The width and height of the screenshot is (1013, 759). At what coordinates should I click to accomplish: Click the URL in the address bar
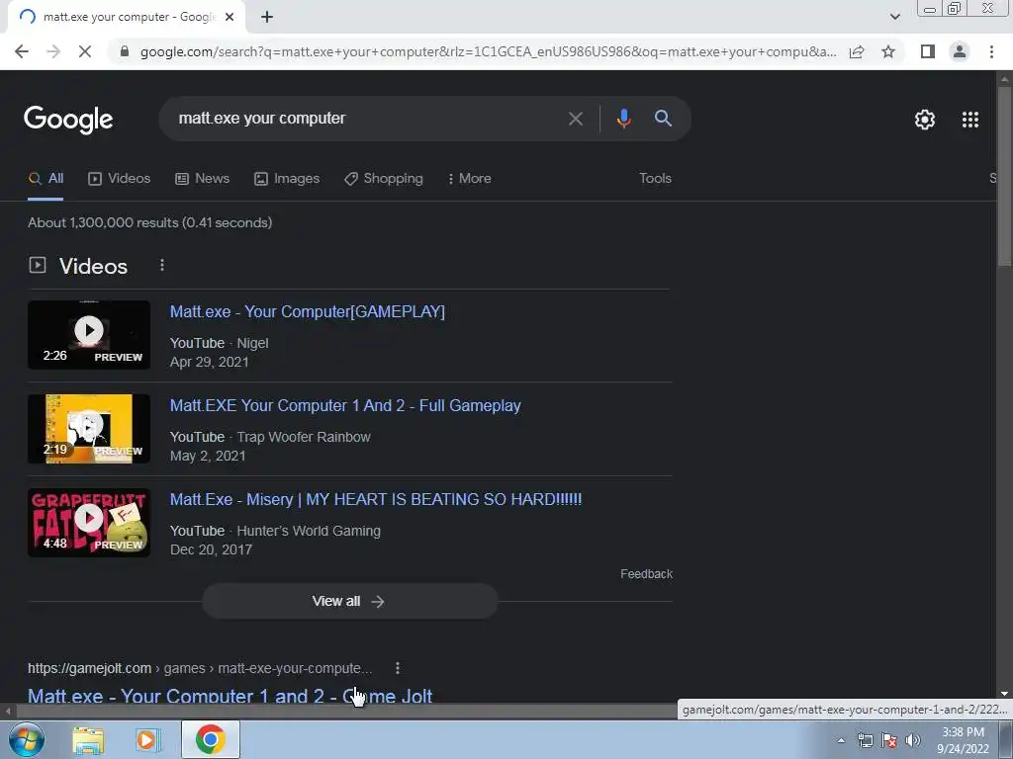[x=488, y=51]
